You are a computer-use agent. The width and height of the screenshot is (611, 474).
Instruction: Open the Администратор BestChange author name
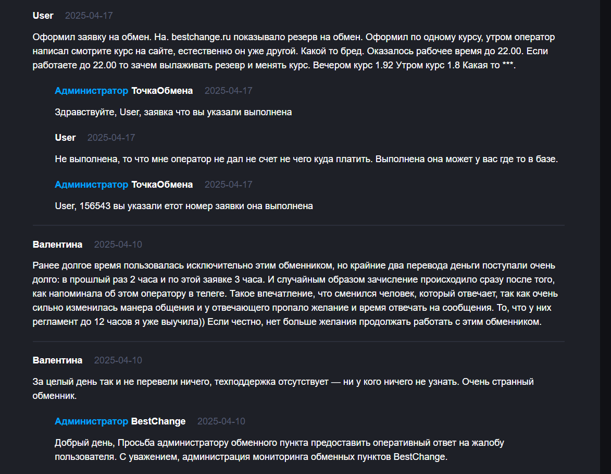pos(120,421)
